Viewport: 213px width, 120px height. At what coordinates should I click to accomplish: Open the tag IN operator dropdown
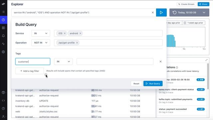tap(63, 61)
